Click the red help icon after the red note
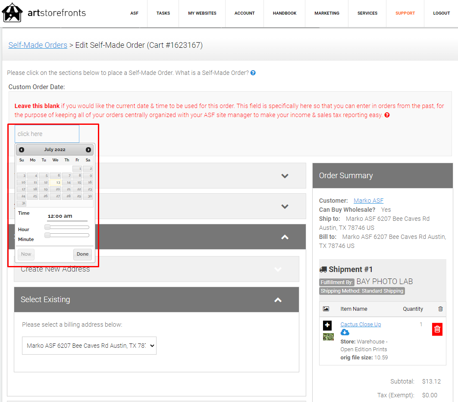The height and width of the screenshot is (402, 458). (x=387, y=115)
